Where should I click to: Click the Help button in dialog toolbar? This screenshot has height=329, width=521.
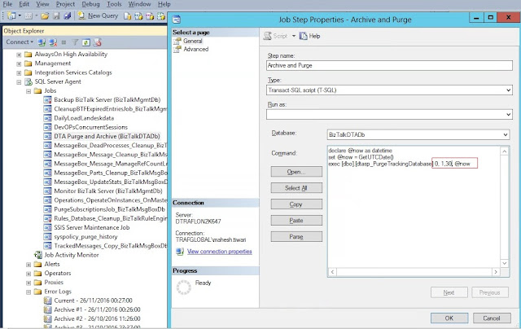pyautogui.click(x=310, y=36)
